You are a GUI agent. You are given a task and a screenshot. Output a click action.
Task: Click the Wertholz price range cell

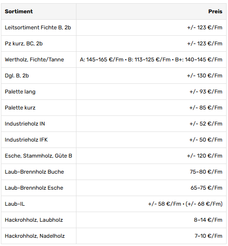click(x=151, y=60)
